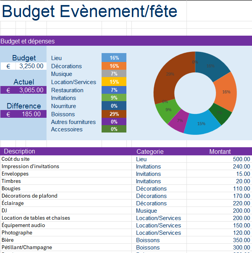The height and width of the screenshot is (253, 252).
Task: Click the orange 16% swatch for Décorations
Action: pyautogui.click(x=114, y=66)
